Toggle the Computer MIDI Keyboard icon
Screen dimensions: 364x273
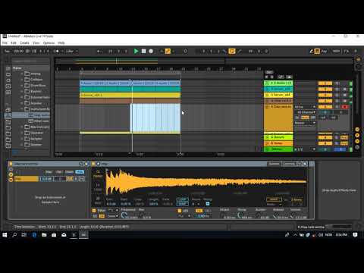[317, 52]
